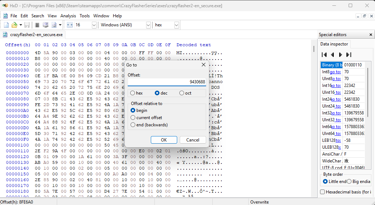
Task: Click the Open disk toolbar icon
Action: [46, 25]
